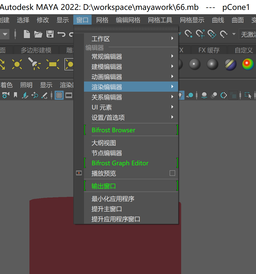Open the 网格工具 menu
Viewport: 256px width, 274px height.
click(160, 20)
